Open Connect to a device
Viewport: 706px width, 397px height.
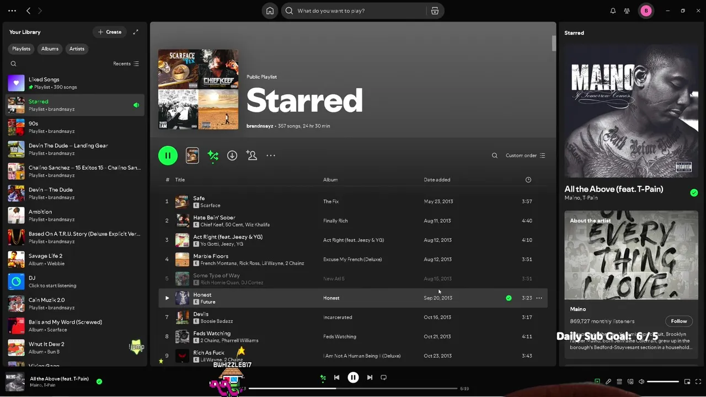tap(630, 382)
